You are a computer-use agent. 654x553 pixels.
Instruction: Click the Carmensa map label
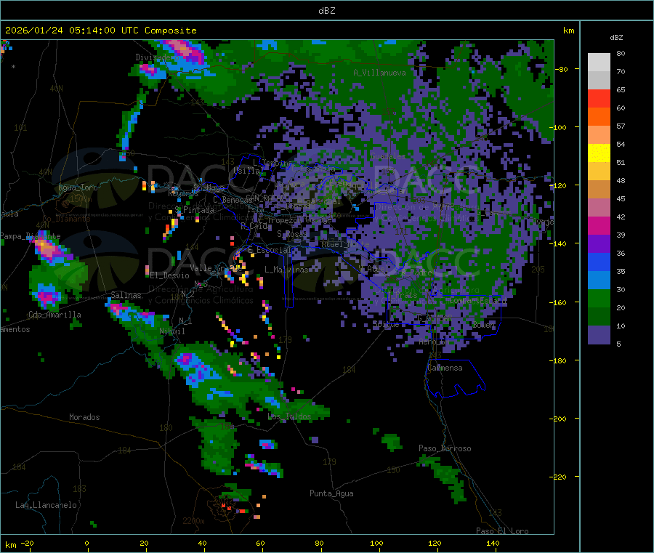click(445, 368)
